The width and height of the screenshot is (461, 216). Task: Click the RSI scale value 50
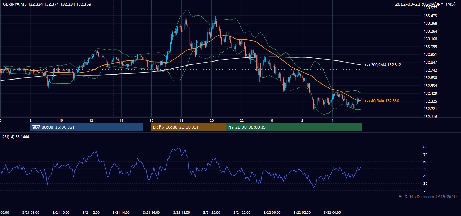pos(426,169)
